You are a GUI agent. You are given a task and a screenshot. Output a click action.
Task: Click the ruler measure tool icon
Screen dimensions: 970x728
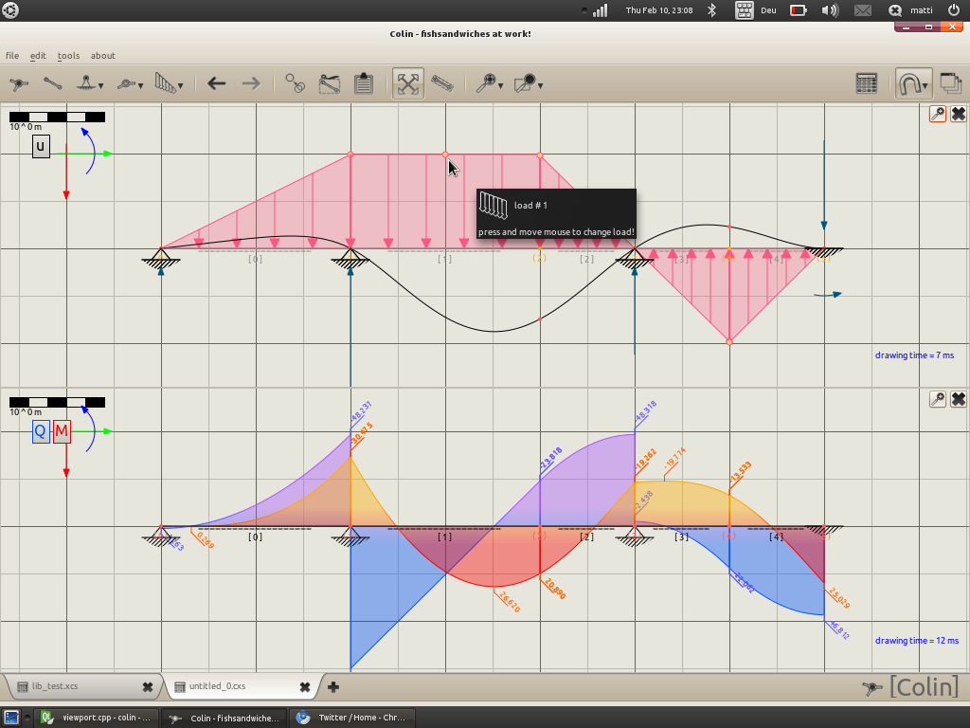click(441, 83)
